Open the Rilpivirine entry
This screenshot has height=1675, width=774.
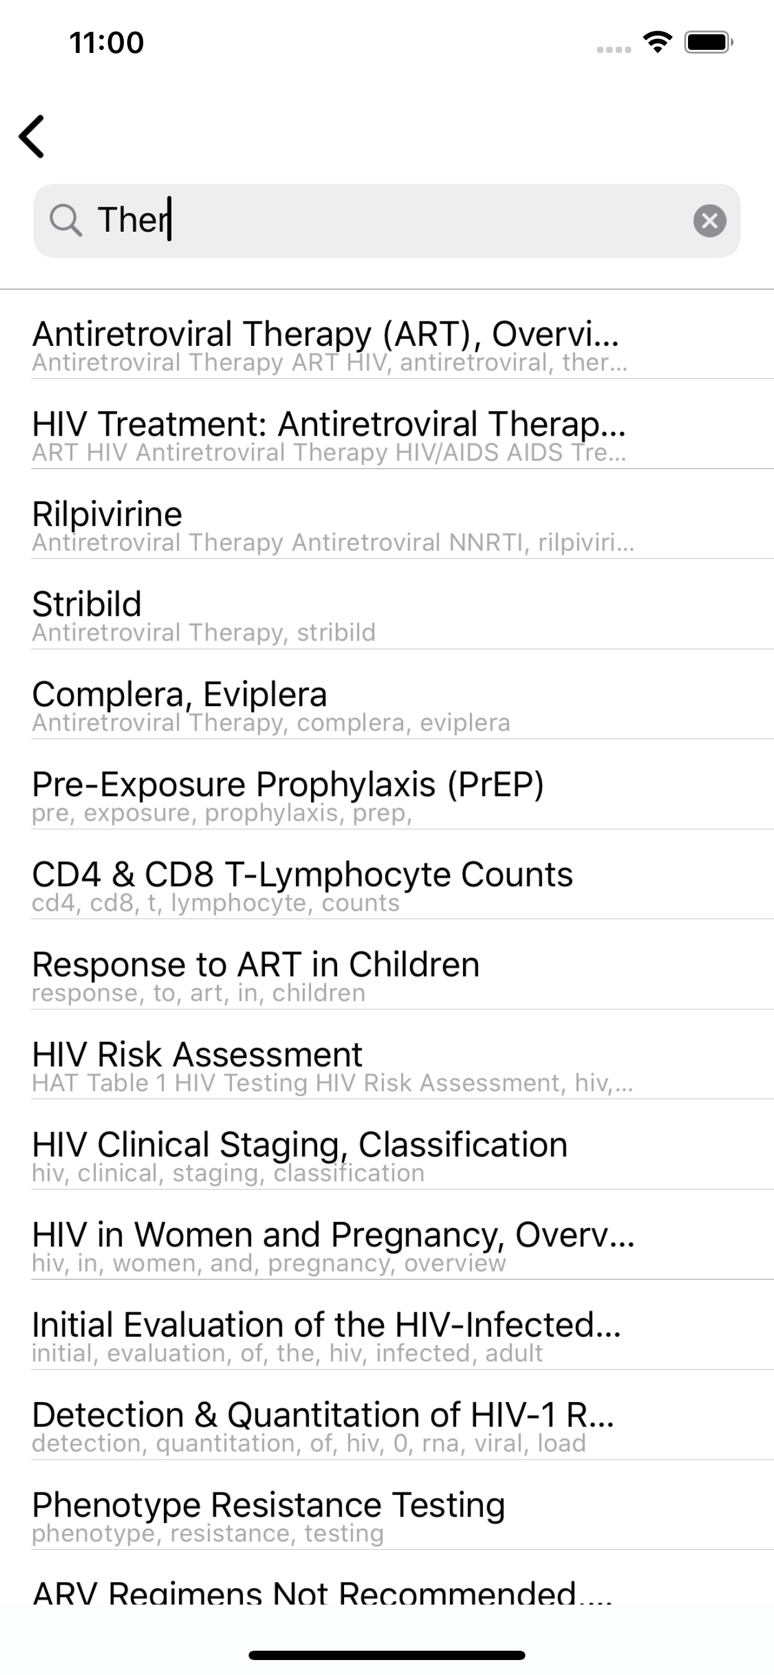coord(107,524)
